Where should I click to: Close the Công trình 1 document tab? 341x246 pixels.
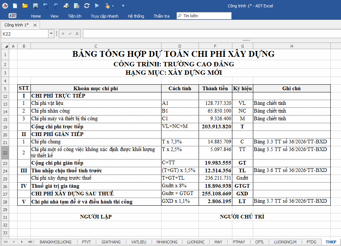(35, 25)
